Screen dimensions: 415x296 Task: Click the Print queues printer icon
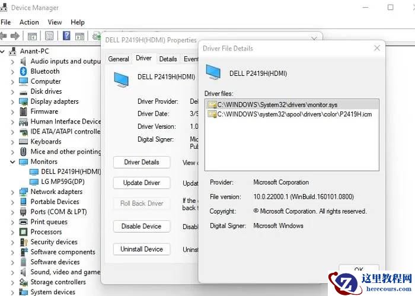click(x=23, y=222)
